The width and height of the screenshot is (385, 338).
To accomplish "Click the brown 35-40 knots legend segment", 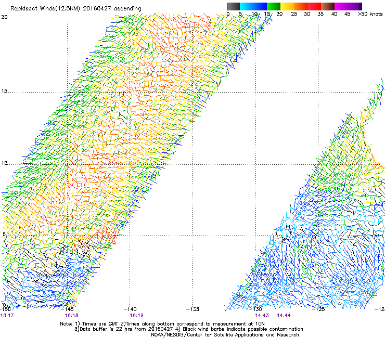I will (x=328, y=6).
